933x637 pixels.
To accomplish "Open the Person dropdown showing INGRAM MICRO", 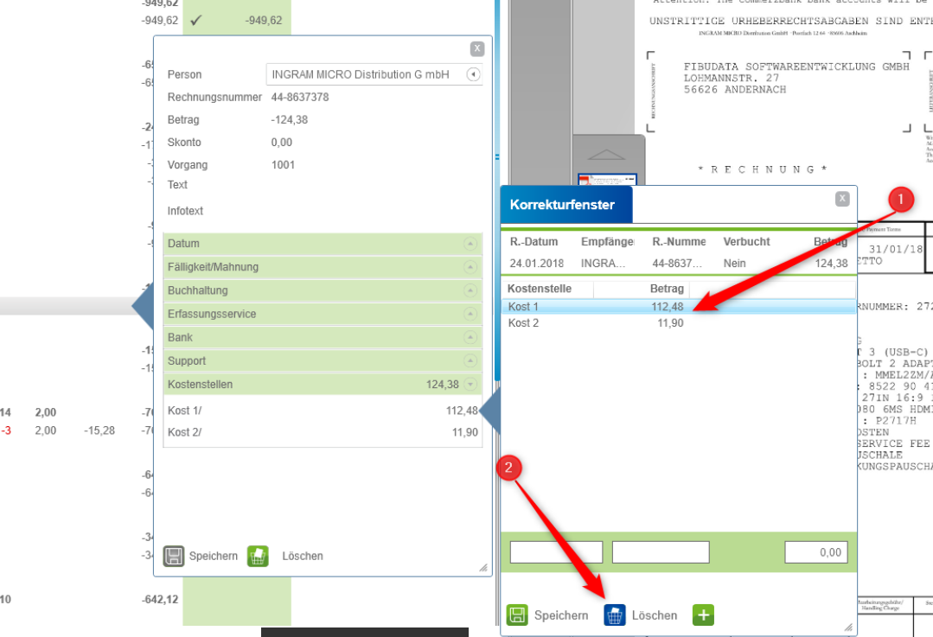I will (x=473, y=74).
